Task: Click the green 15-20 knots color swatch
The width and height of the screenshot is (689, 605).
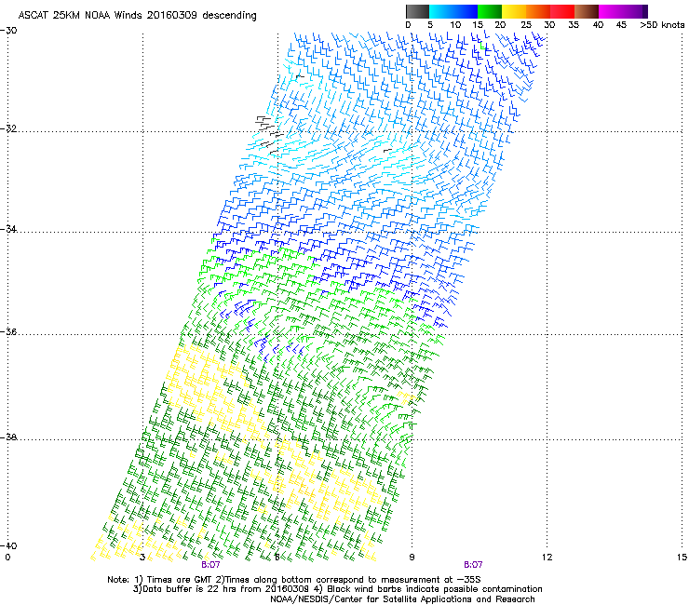Action: pos(490,11)
